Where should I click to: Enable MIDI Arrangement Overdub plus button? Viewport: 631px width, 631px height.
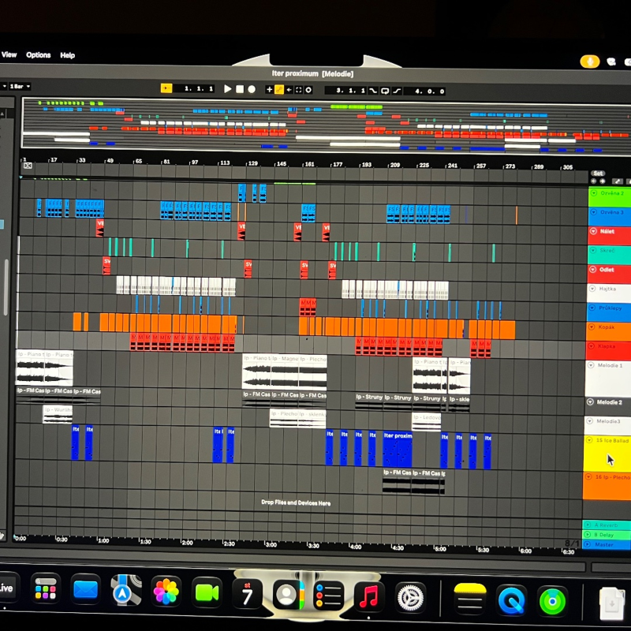(269, 89)
